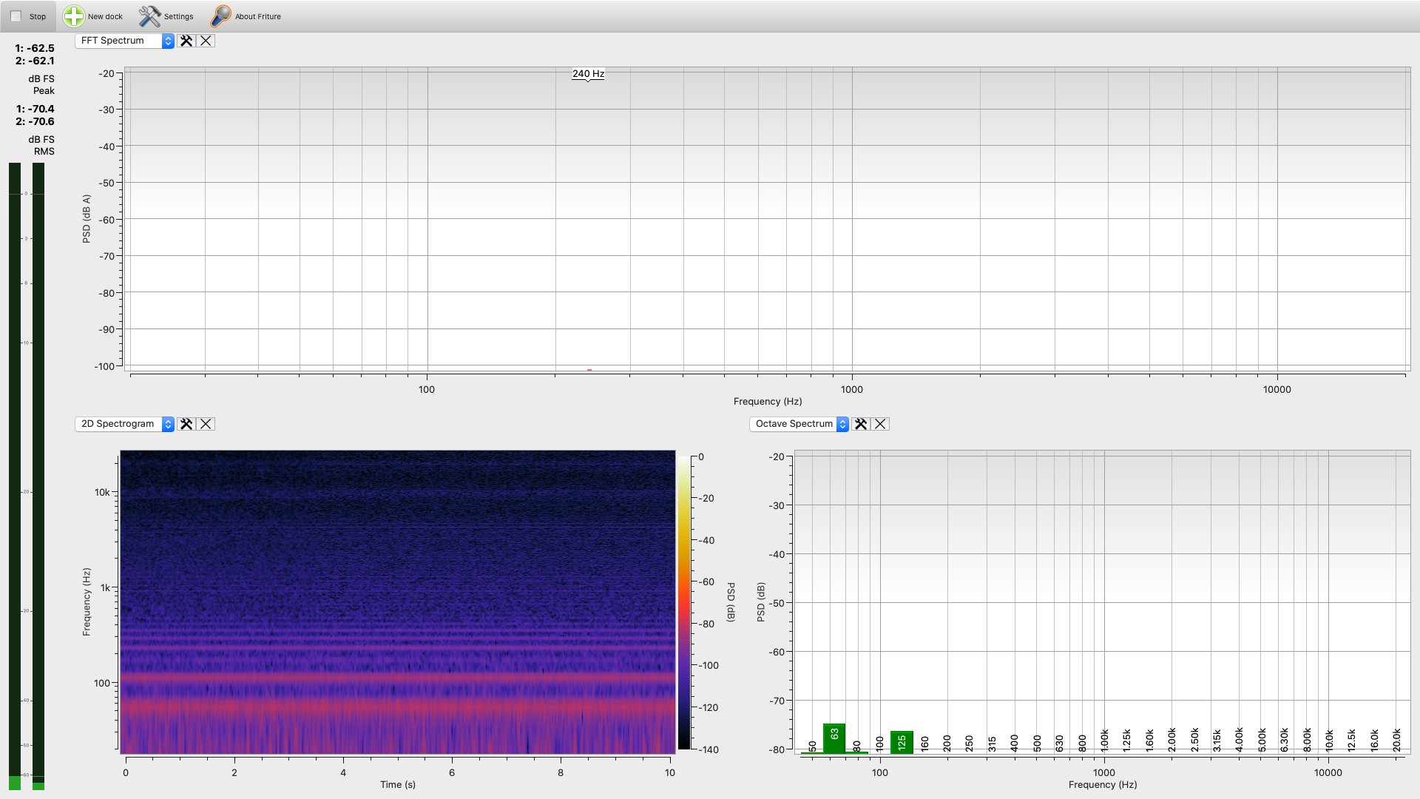Open 2D Spectrogram dock settings
Viewport: 1420px width, 799px height.
point(186,424)
